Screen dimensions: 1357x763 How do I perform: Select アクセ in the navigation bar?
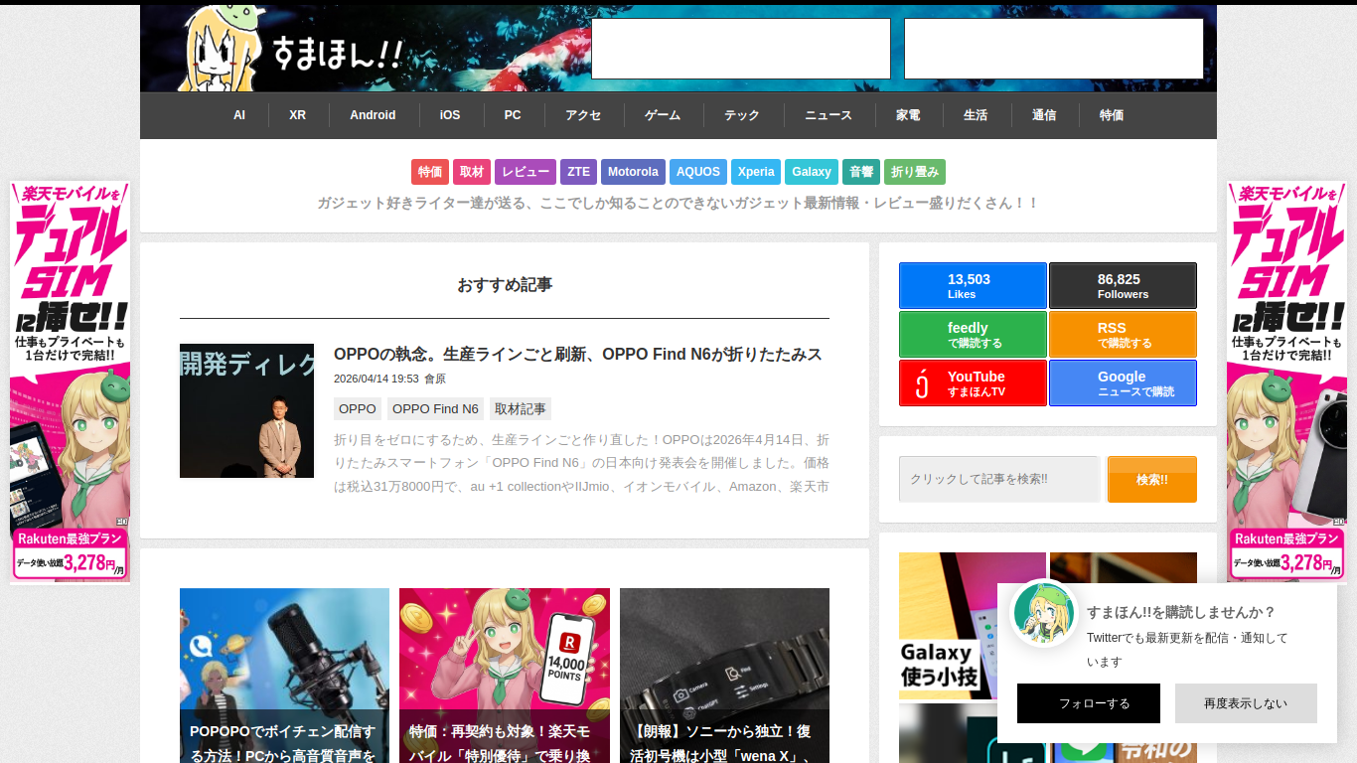[583, 115]
